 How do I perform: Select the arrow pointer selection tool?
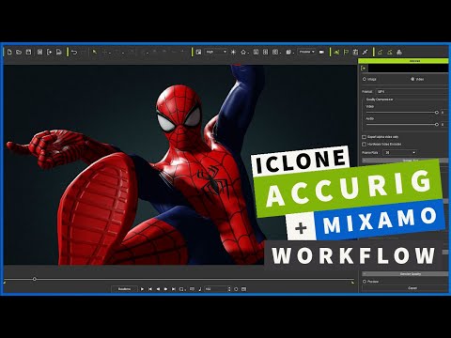click(x=95, y=52)
